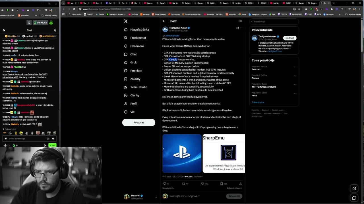Open Hlavní stránka home icon
Image resolution: width=364 pixels, height=204 pixels.
point(126,29)
